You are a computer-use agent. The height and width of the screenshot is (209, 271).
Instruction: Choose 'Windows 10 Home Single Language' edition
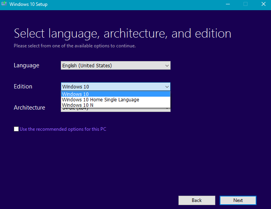[116, 99]
